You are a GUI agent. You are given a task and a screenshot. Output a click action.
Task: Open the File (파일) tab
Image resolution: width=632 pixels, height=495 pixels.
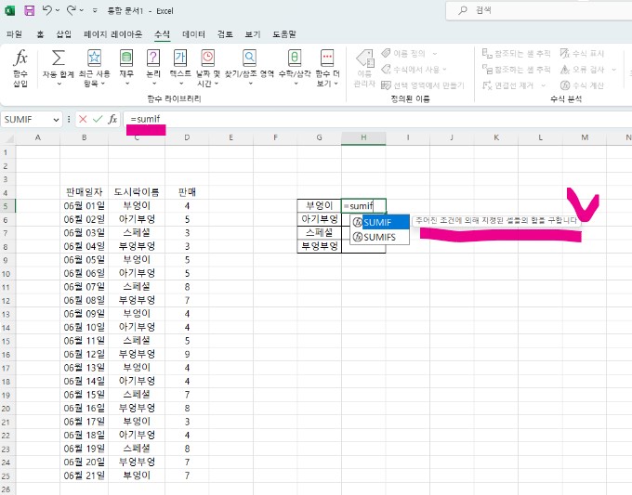click(14, 34)
